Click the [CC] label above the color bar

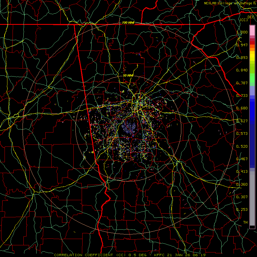coord(244,20)
